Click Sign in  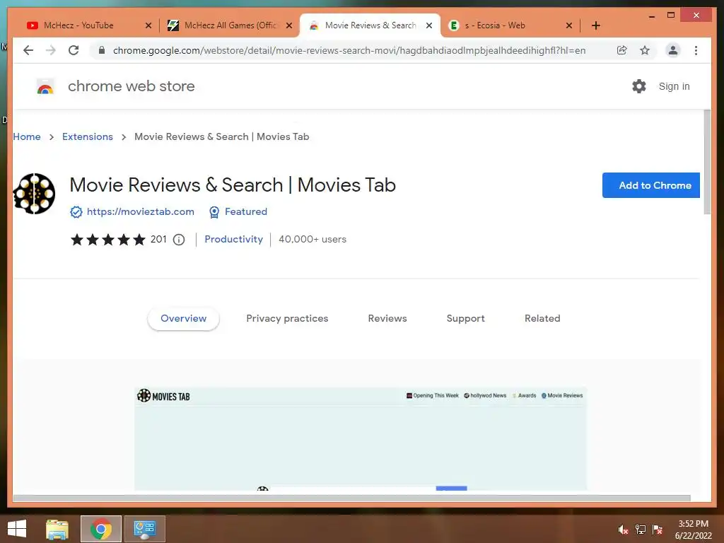click(x=674, y=86)
